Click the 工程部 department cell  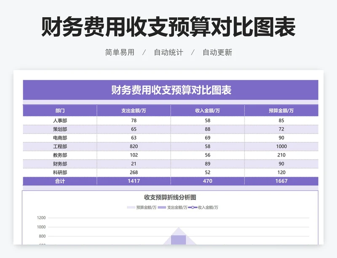click(60, 146)
